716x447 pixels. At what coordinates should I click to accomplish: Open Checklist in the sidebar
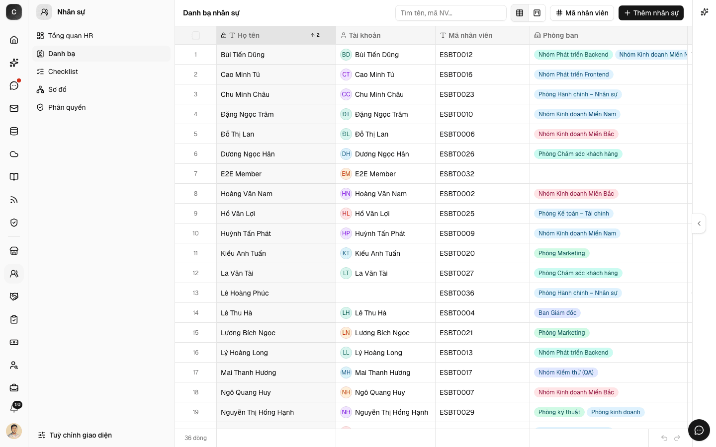pos(101,72)
